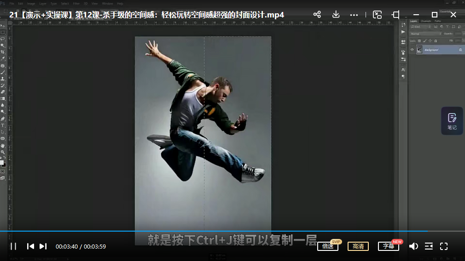Viewport: 465px width, 261px height.
Task: Switch to the Layers tab
Action: coord(413,21)
